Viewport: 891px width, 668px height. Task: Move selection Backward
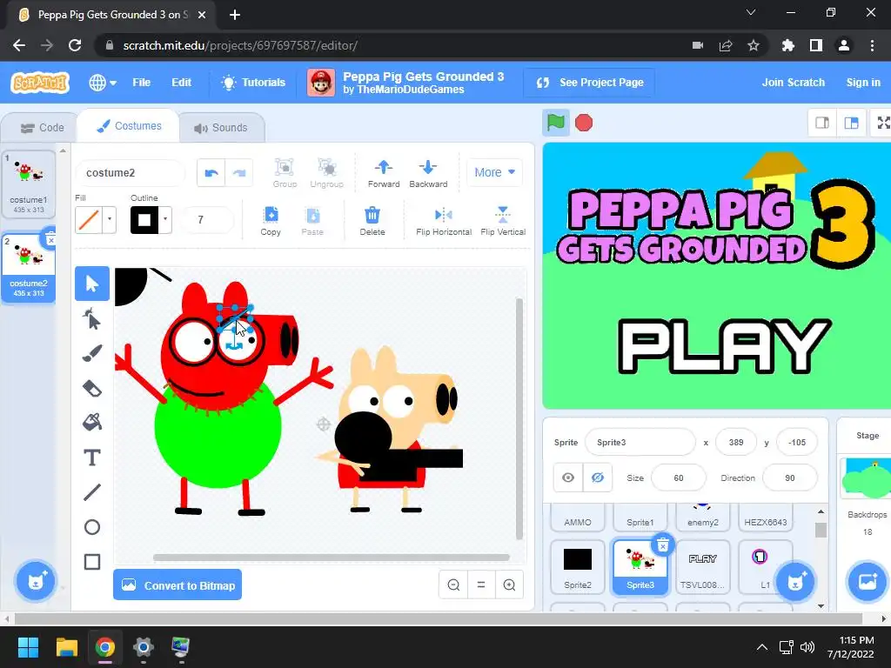tap(428, 173)
